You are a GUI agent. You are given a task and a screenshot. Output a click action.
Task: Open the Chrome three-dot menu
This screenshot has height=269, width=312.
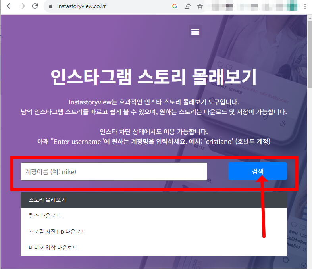pyautogui.click(x=305, y=6)
